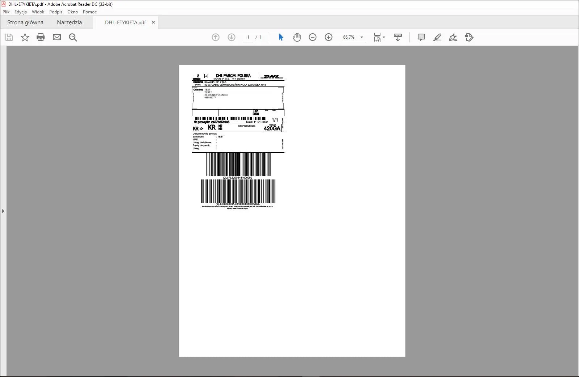
Task: Click the Save file icon
Action: (x=9, y=37)
